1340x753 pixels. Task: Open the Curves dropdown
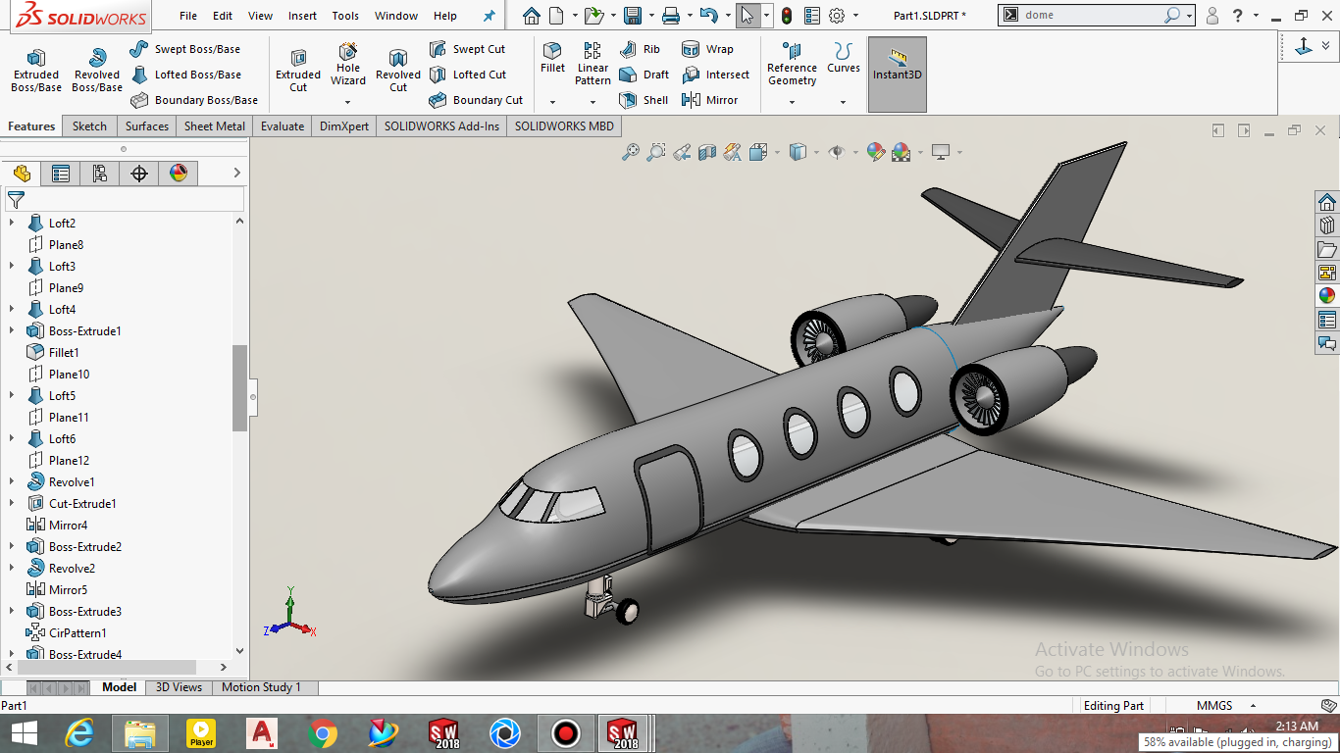click(843, 102)
